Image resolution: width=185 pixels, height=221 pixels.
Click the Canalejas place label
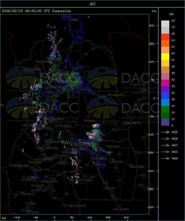(x=137, y=167)
